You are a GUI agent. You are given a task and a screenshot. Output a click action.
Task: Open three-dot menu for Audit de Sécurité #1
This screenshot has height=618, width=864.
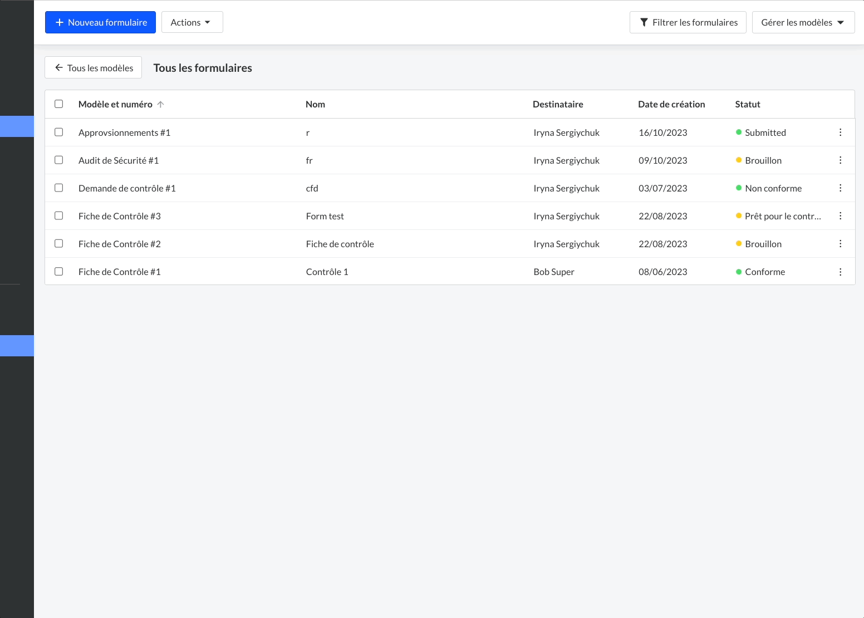point(840,160)
